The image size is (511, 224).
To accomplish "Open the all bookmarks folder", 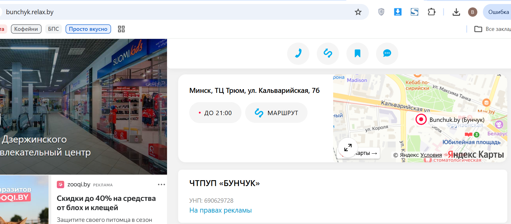I will [x=493, y=29].
